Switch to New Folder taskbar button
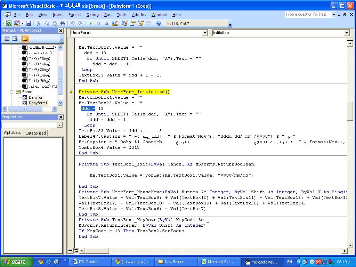Screen dimensions: 356x267 [x=176, y=262]
